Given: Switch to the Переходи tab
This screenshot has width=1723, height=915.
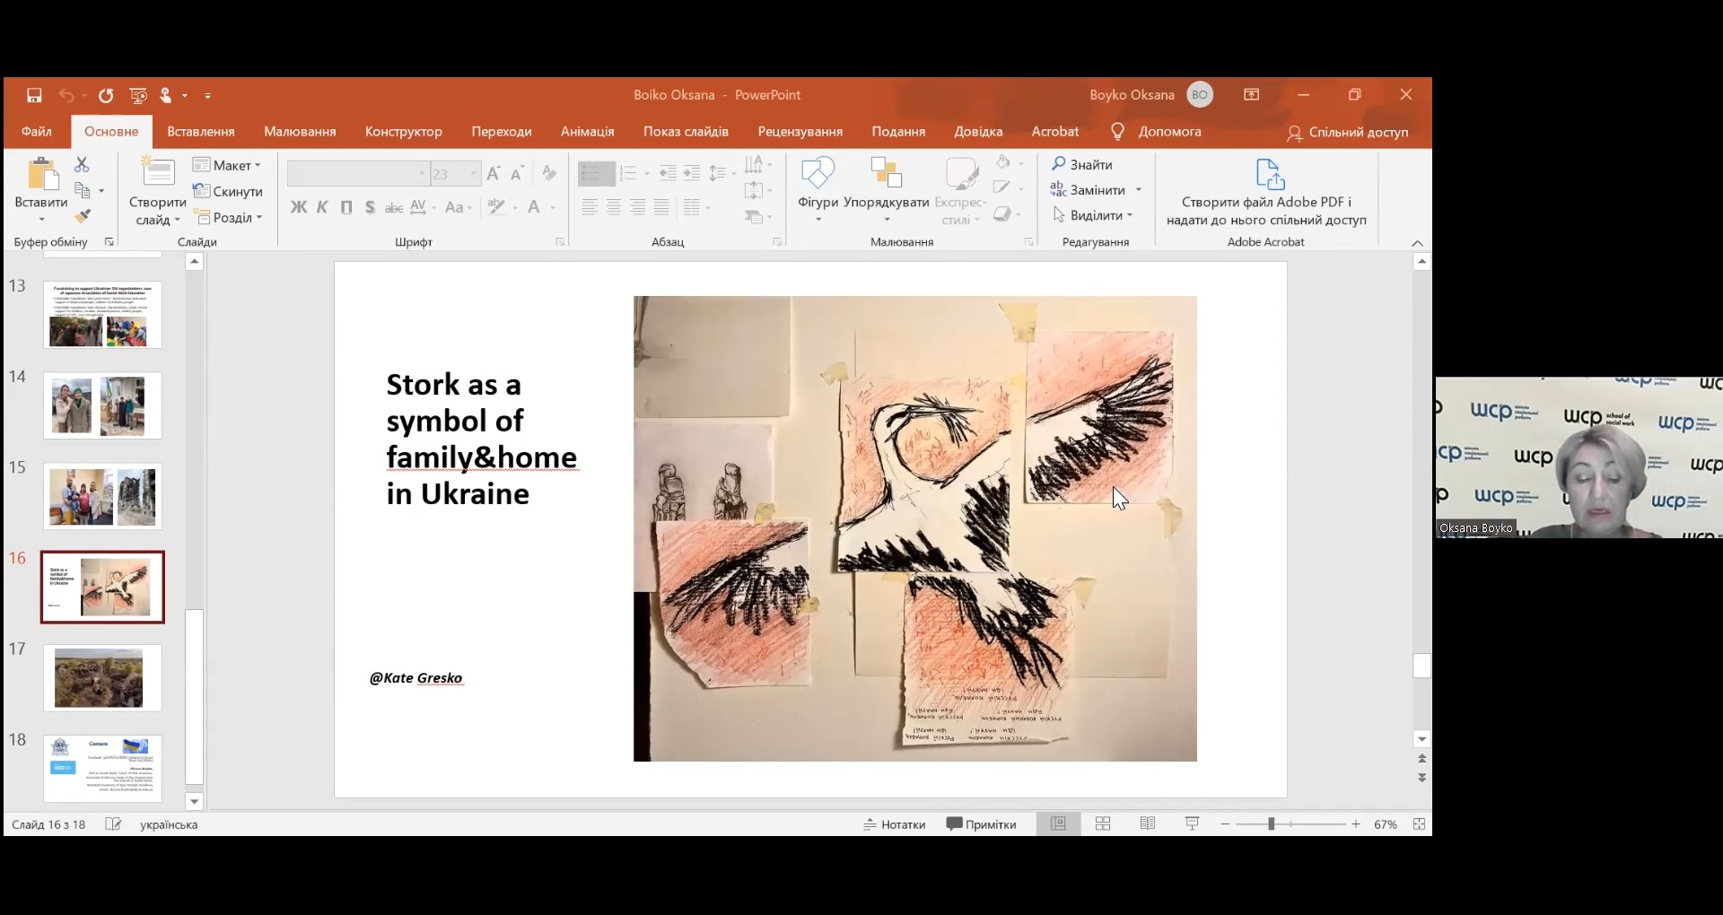Looking at the screenshot, I should click(502, 132).
